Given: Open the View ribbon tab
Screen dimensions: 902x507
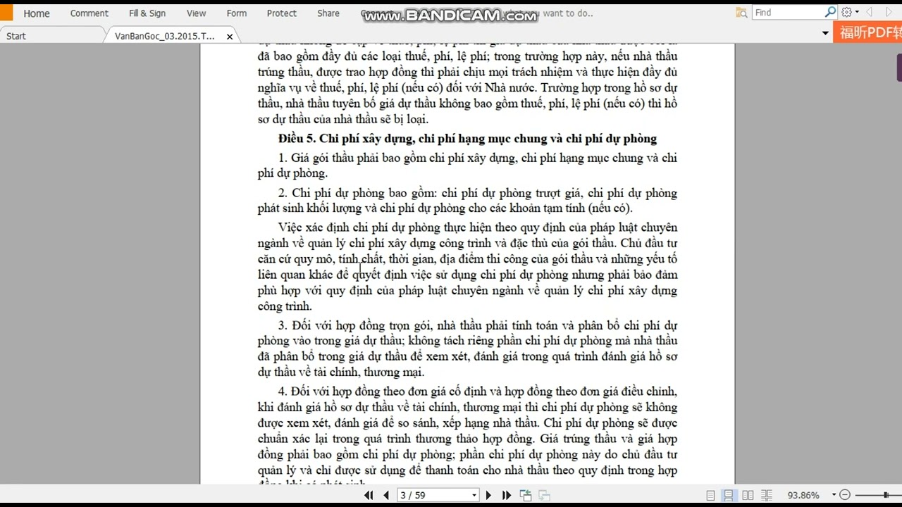Looking at the screenshot, I should 196,13.
